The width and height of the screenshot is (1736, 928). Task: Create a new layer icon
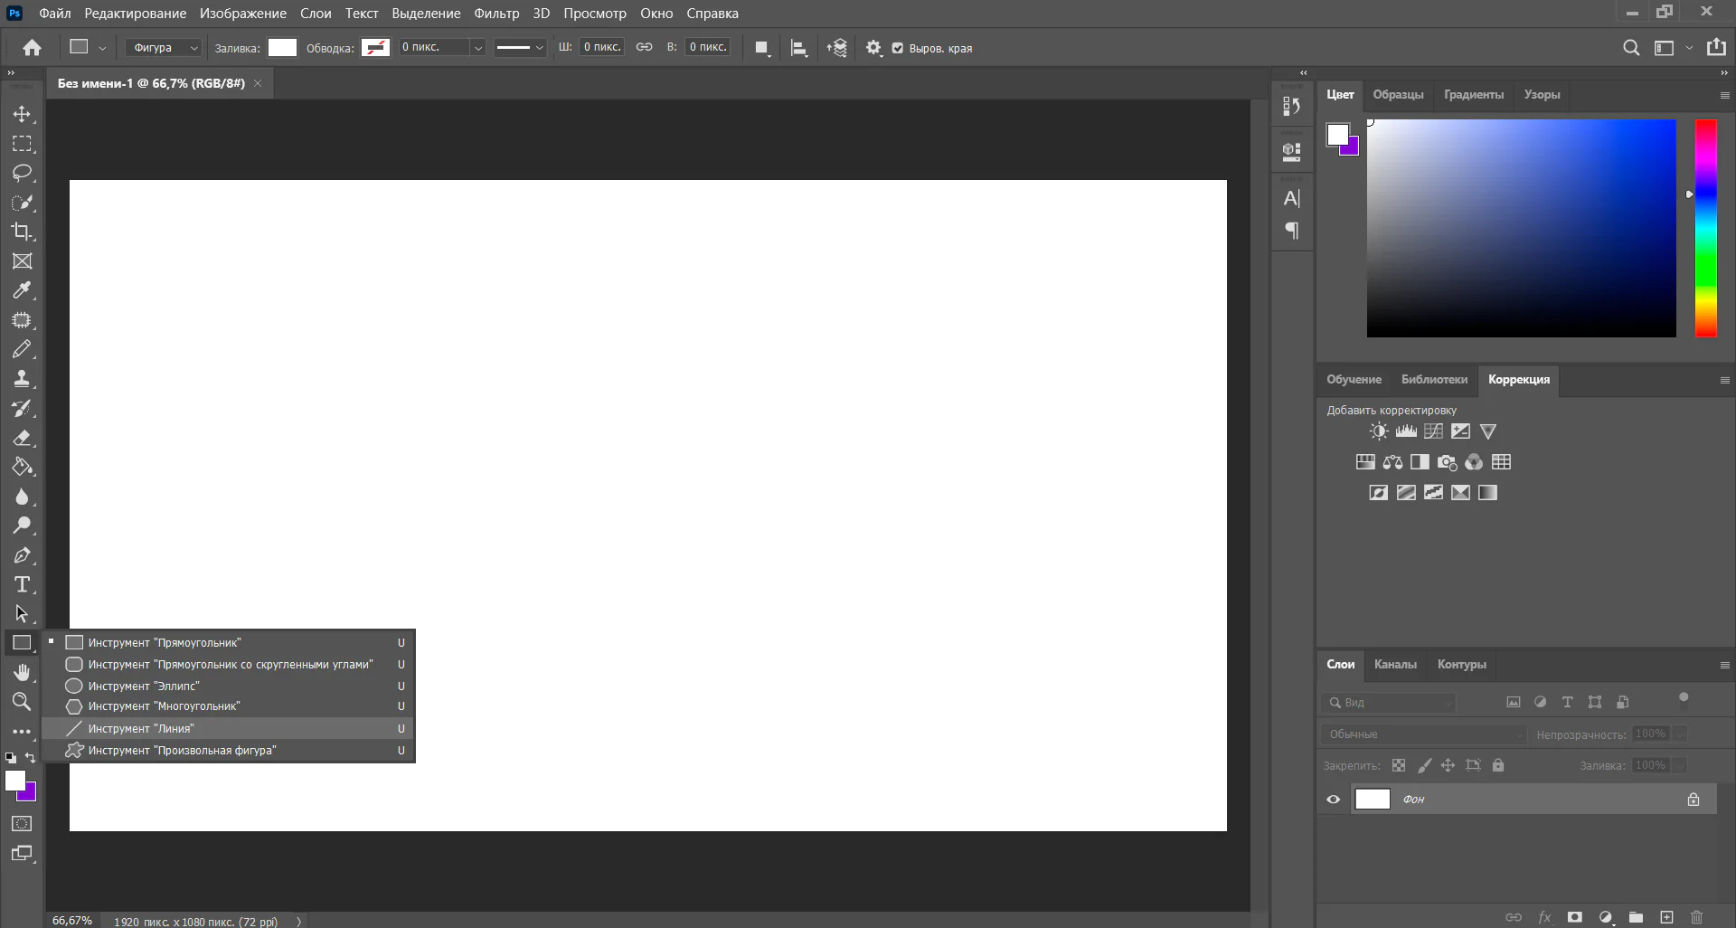pos(1666,917)
